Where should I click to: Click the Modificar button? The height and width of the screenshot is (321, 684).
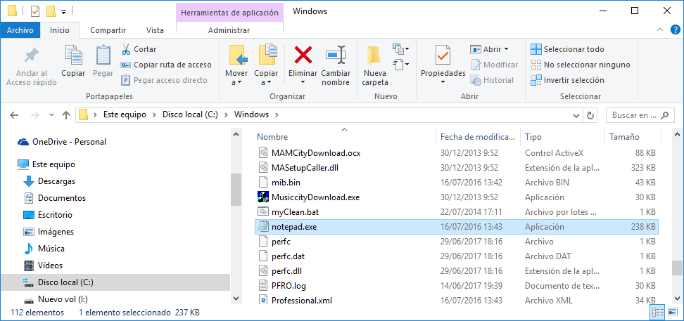point(494,65)
